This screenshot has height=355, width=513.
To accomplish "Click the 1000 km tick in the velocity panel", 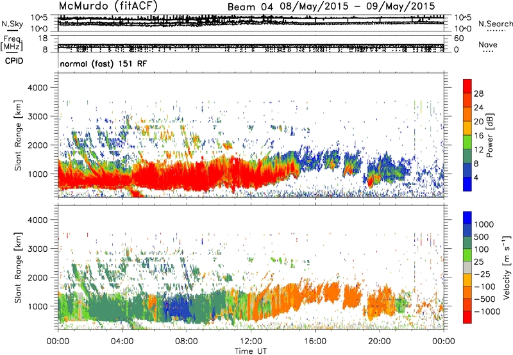I will (38, 306).
